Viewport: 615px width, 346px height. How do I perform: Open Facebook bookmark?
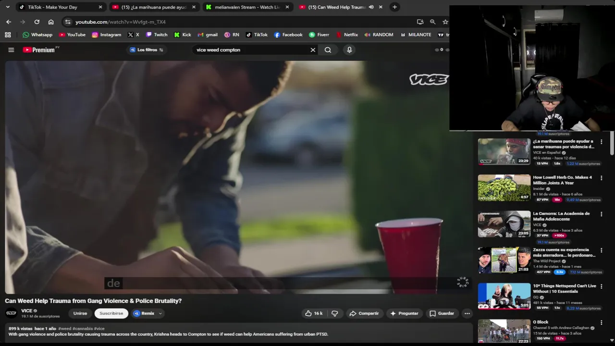tap(288, 35)
